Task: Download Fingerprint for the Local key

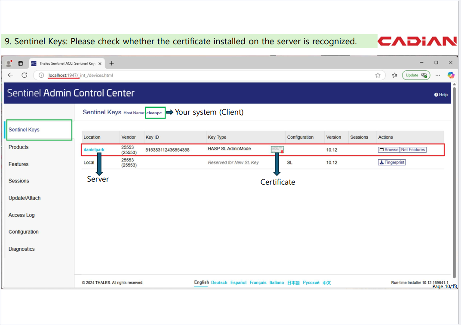Action: 392,163
